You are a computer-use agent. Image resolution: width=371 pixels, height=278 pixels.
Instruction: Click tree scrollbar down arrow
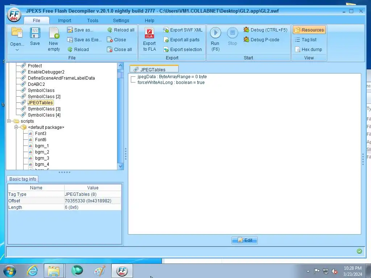coord(120,167)
